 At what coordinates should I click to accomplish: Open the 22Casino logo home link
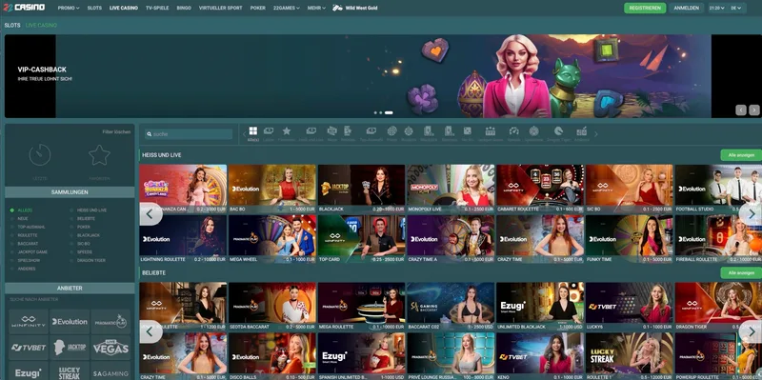25,8
